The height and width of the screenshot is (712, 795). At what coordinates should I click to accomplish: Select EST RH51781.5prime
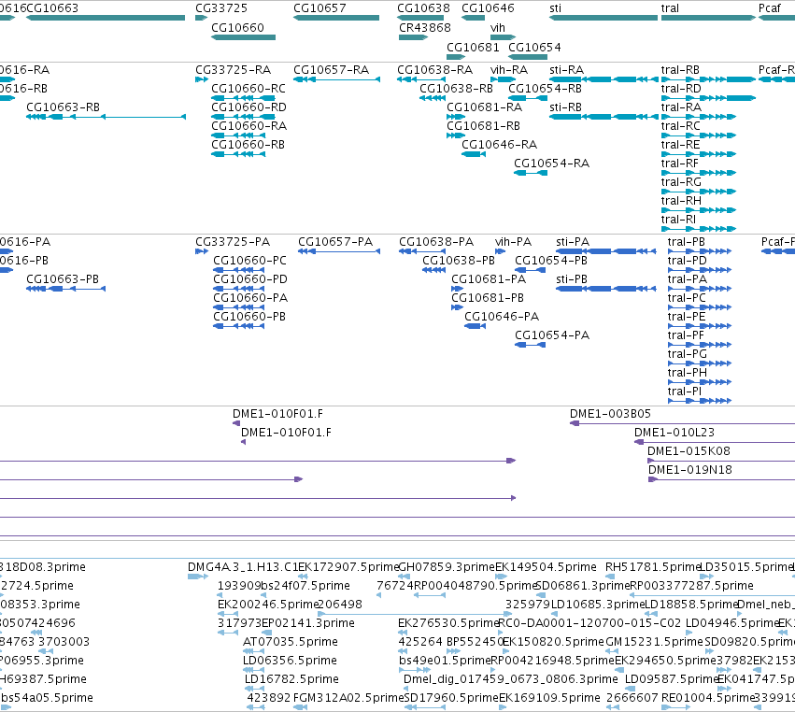pyautogui.click(x=610, y=577)
